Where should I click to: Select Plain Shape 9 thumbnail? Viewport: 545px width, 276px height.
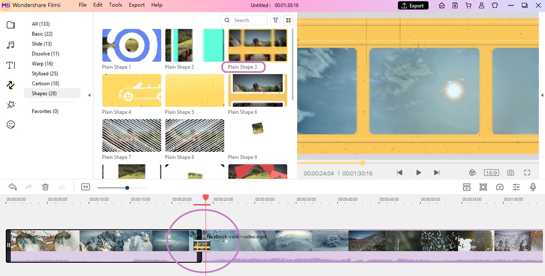258,135
